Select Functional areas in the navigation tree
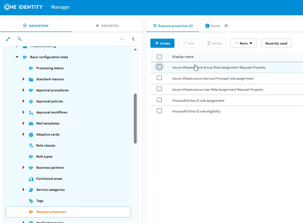 point(49,179)
